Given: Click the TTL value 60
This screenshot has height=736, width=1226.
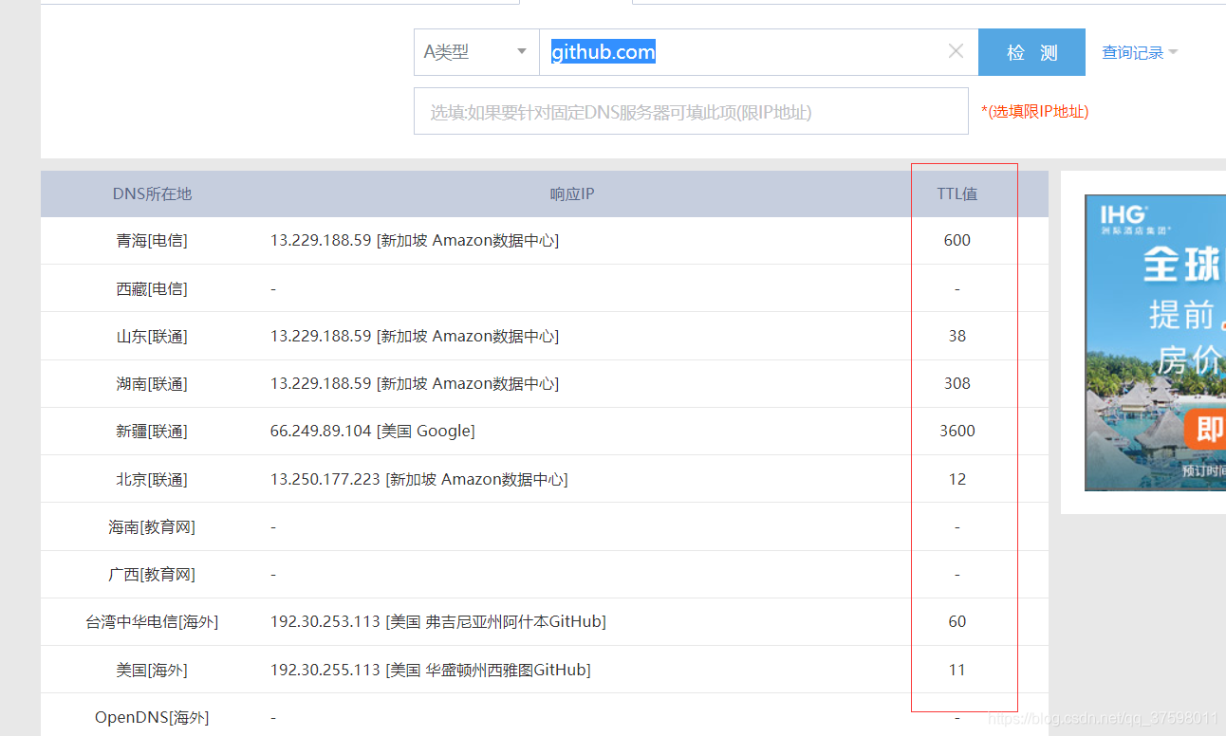Looking at the screenshot, I should 957,622.
